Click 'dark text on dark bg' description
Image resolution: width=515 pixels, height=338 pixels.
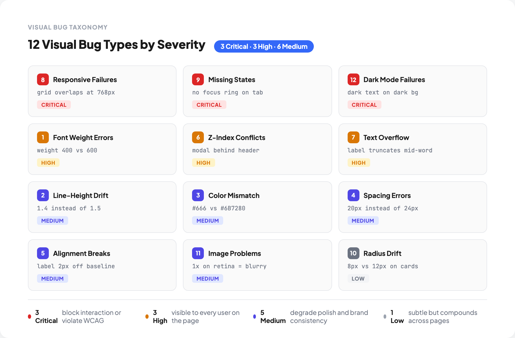[x=383, y=92]
